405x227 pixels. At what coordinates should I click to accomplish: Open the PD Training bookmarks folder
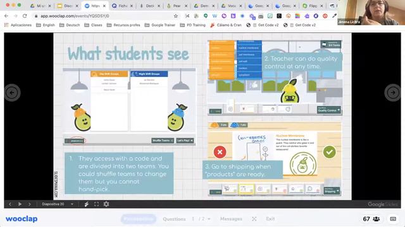coord(192,25)
